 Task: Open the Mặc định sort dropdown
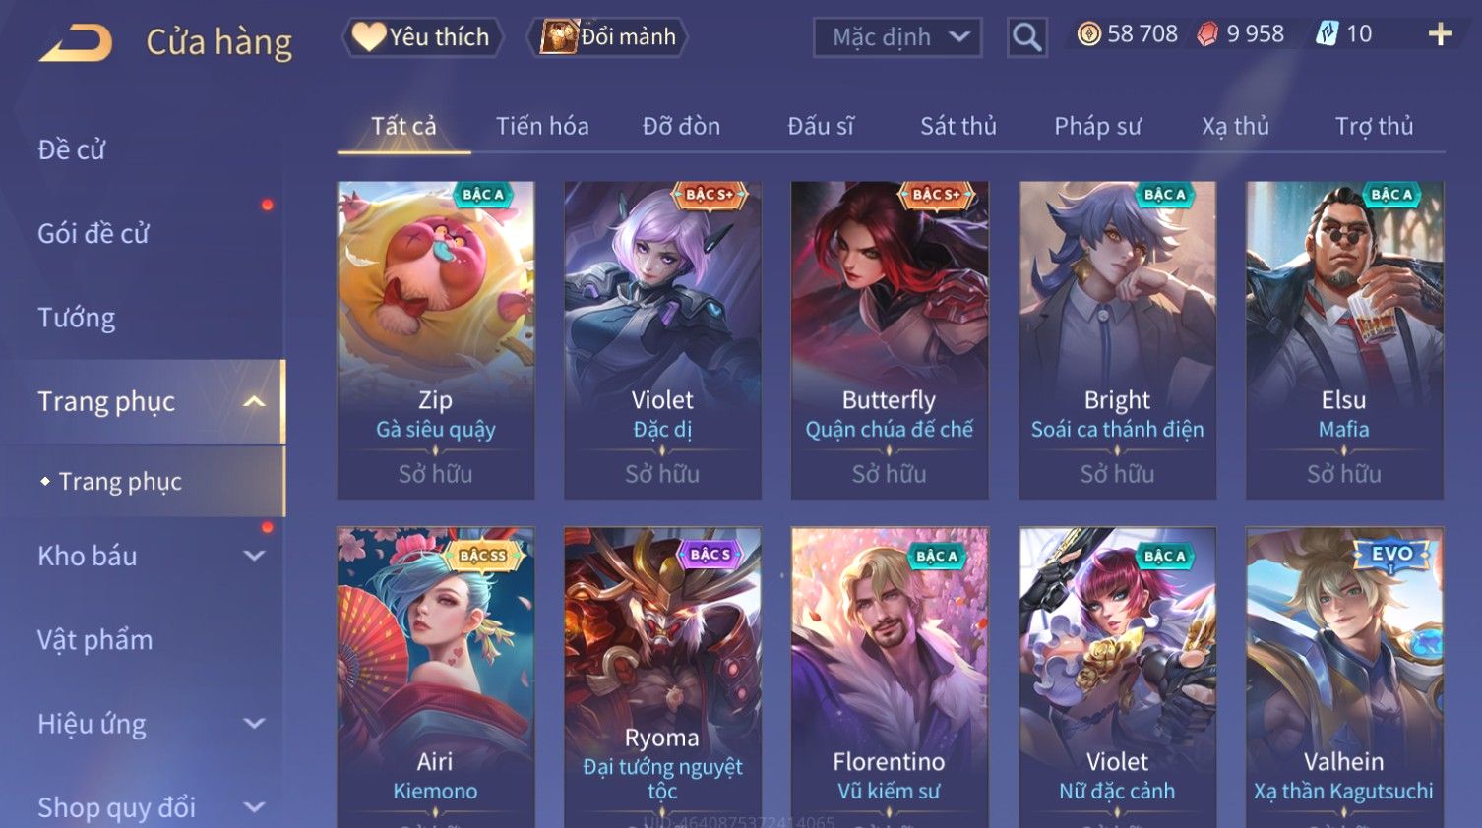coord(897,37)
